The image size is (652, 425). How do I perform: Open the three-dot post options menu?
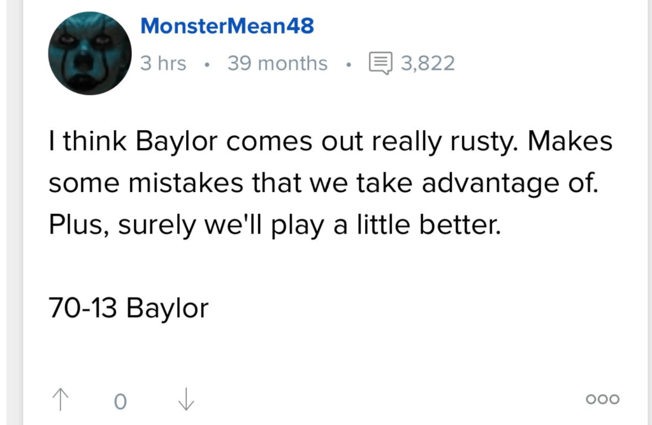point(602,399)
